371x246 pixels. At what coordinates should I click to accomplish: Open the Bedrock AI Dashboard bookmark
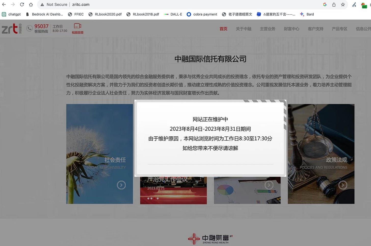[44, 14]
